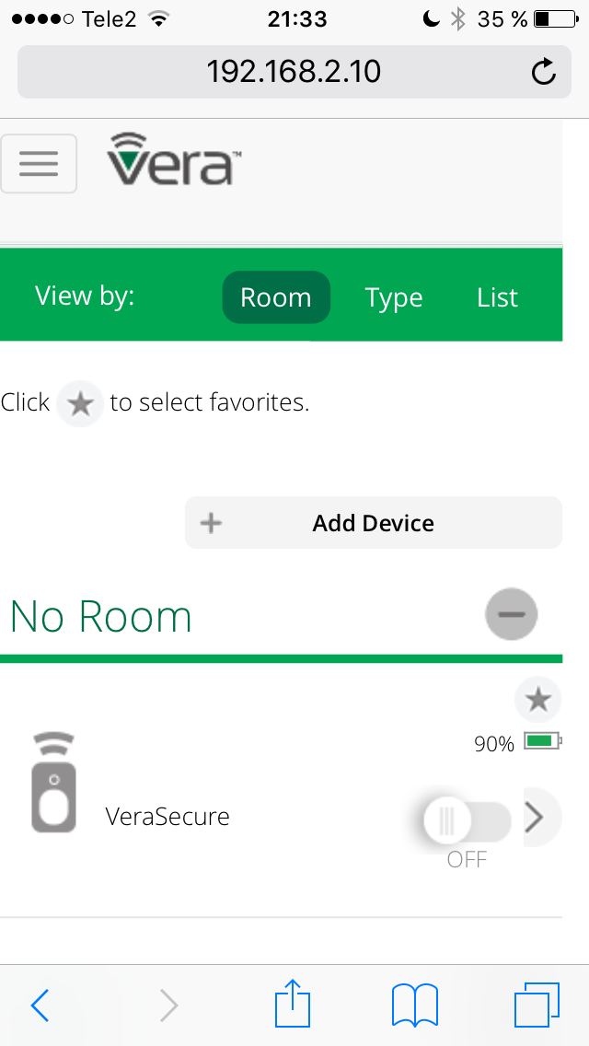Switch to the List view

(498, 297)
